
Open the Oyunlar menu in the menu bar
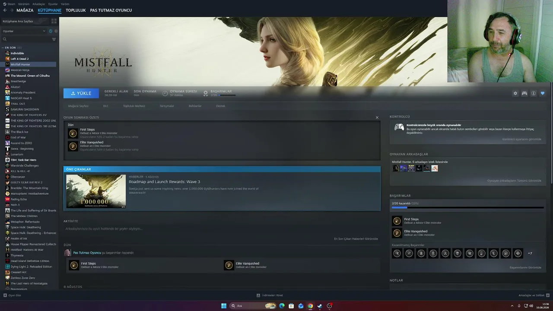click(x=53, y=4)
